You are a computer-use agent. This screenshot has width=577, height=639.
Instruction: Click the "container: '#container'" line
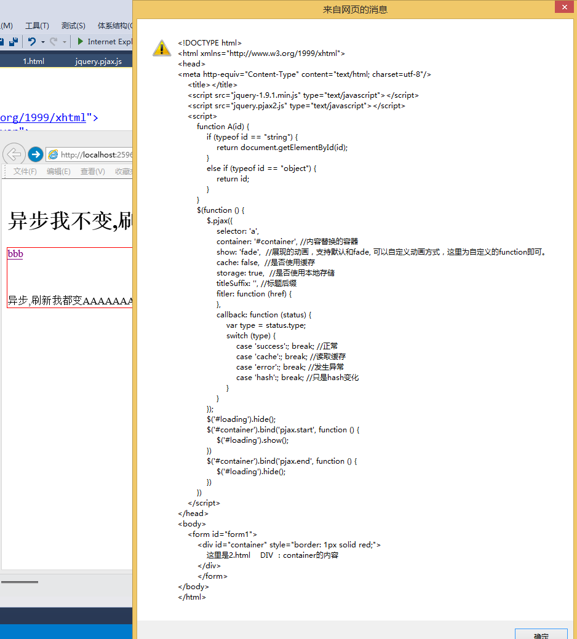pos(287,241)
